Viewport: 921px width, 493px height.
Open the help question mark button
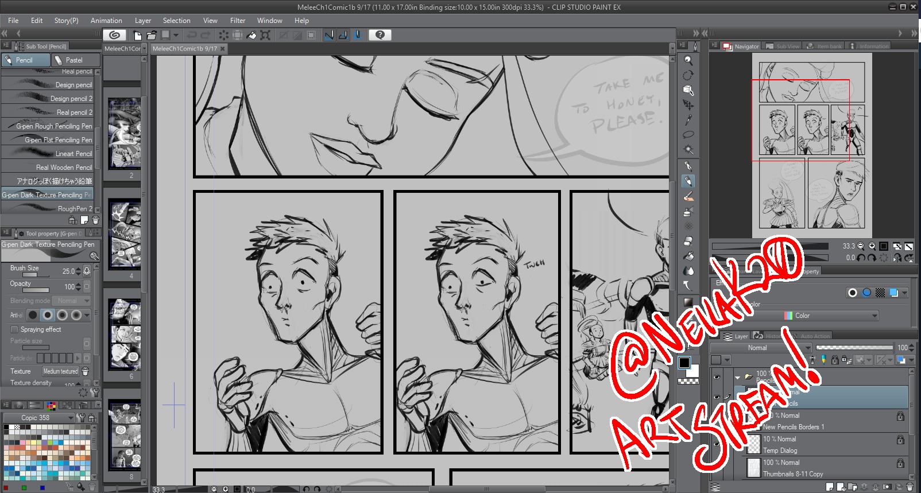pyautogui.click(x=380, y=35)
